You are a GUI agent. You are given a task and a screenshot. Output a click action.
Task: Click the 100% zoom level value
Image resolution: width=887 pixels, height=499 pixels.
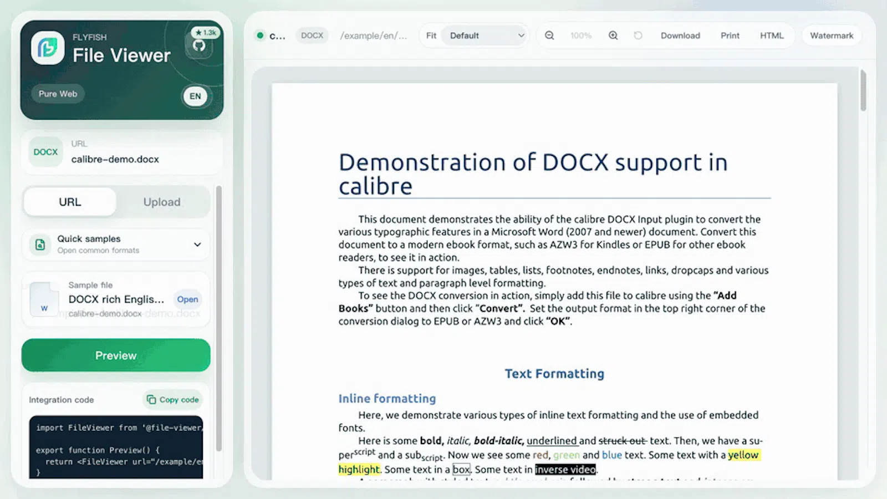pos(581,35)
